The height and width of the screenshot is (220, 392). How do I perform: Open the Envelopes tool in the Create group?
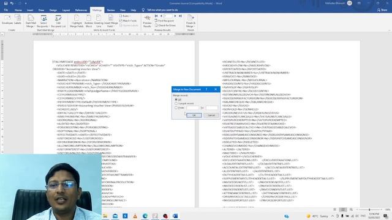[x=7, y=20]
